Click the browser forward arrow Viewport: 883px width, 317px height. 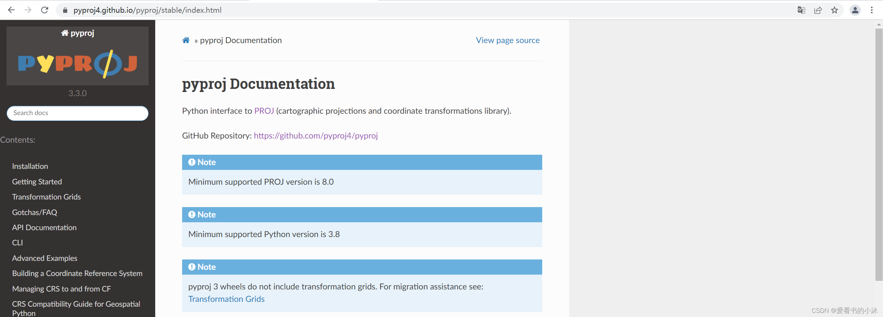pos(28,10)
